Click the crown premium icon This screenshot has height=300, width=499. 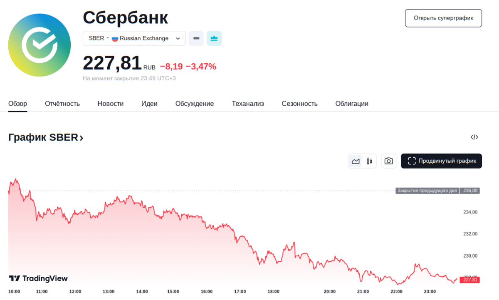(214, 38)
